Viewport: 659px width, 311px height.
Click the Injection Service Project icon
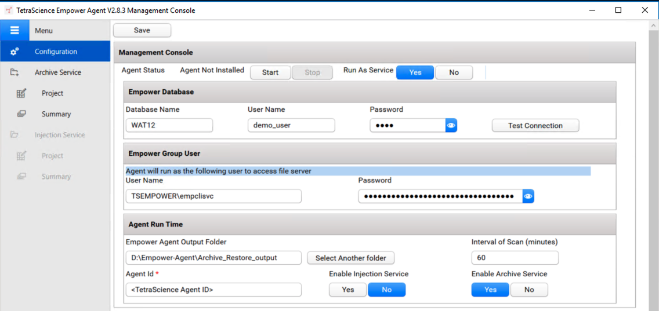pos(21,156)
